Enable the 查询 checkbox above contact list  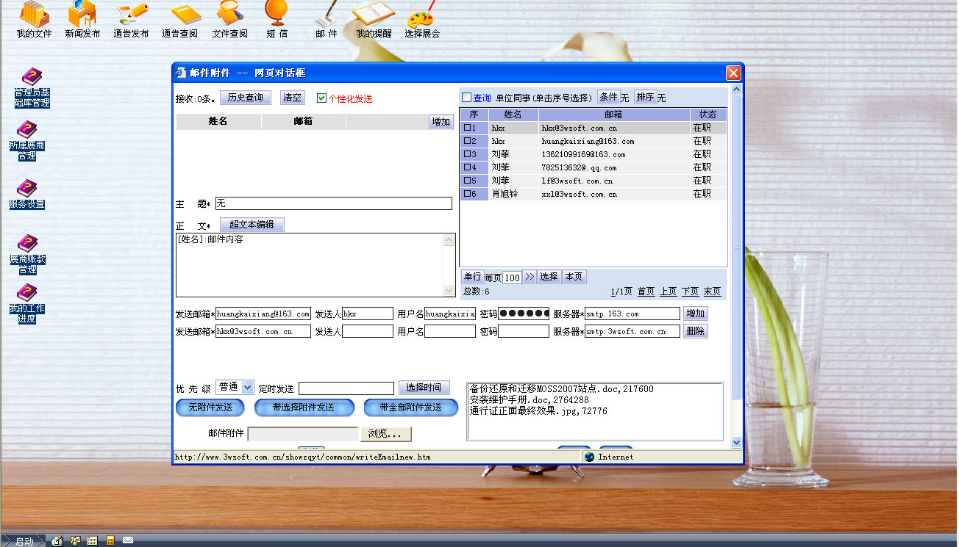[x=466, y=98]
